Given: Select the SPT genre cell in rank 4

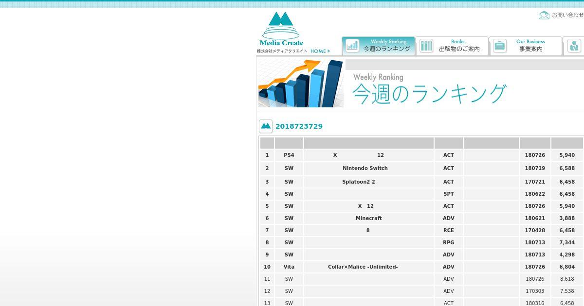Looking at the screenshot, I should [449, 194].
